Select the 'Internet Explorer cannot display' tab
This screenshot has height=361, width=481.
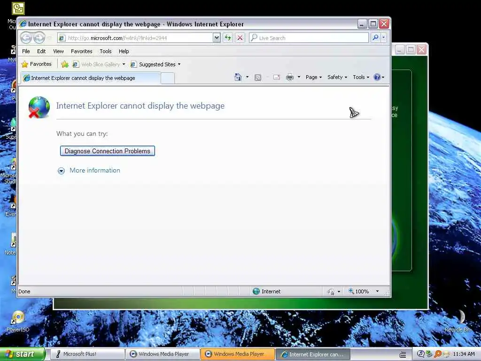tap(91, 78)
